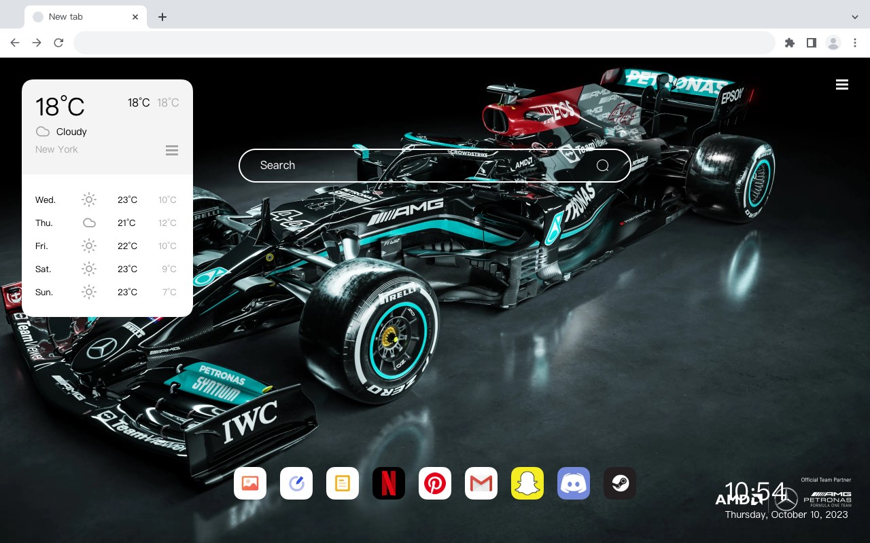Select the New tab tab
This screenshot has width=870, height=543.
click(x=86, y=17)
